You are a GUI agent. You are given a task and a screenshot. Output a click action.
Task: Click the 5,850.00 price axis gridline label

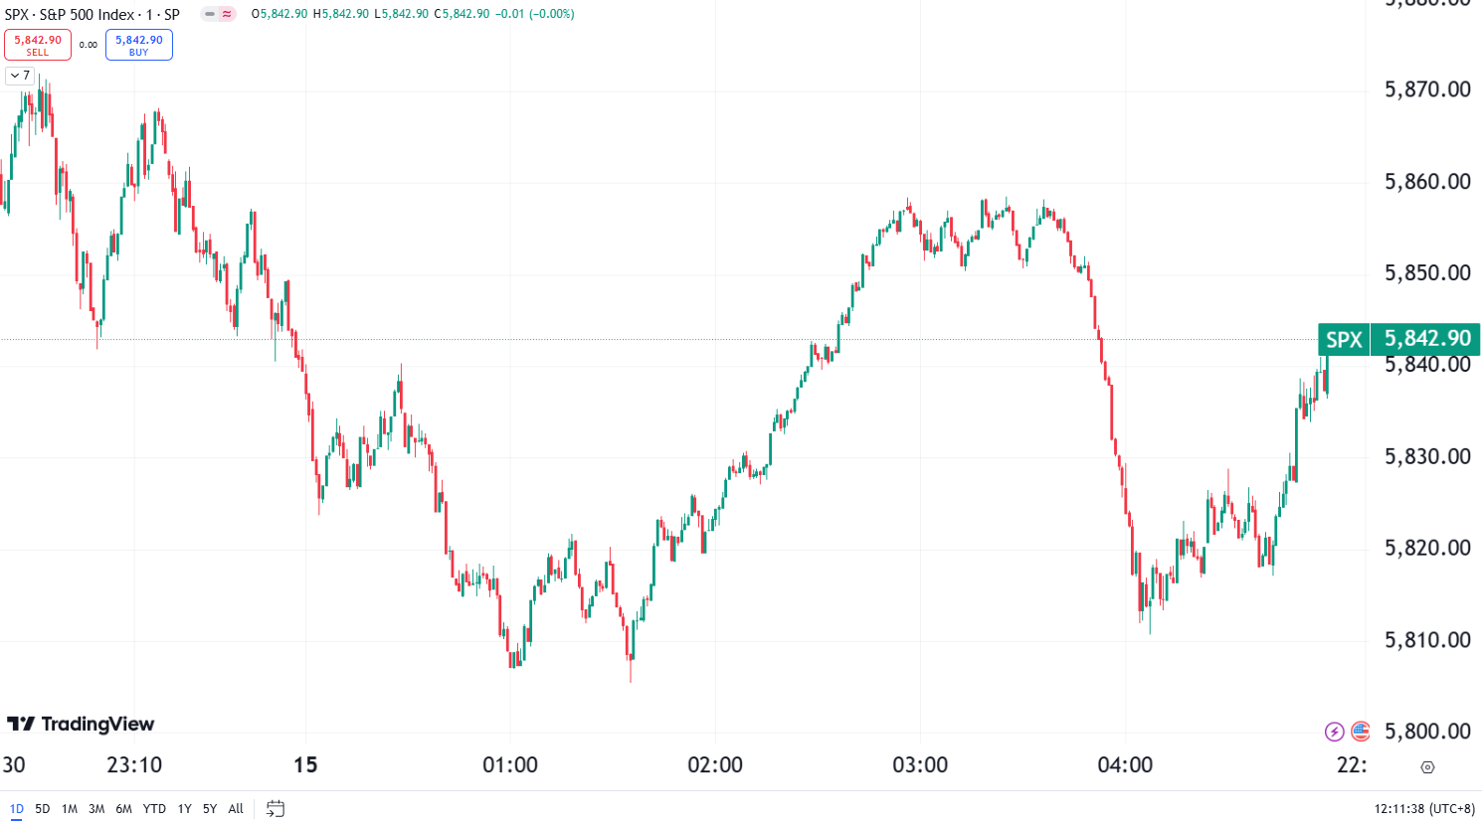(x=1428, y=271)
